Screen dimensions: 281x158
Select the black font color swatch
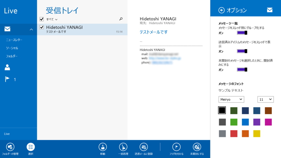tap(222, 110)
